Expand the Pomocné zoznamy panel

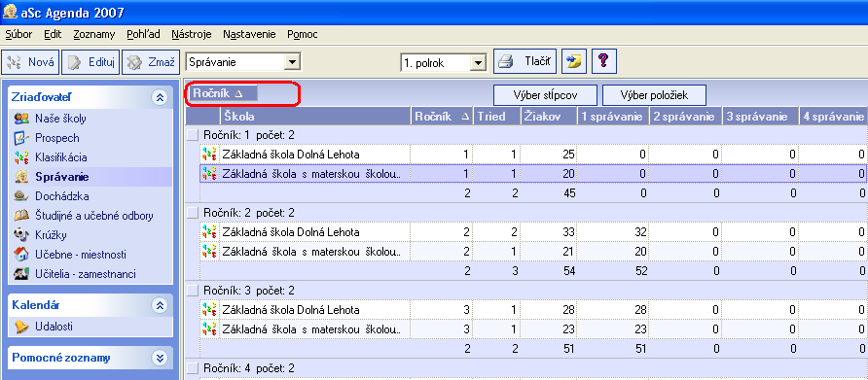[x=160, y=358]
